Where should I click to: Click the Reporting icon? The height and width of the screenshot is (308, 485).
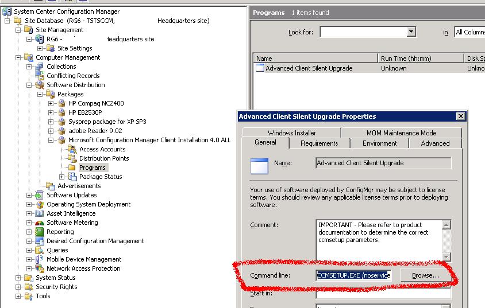pos(40,232)
